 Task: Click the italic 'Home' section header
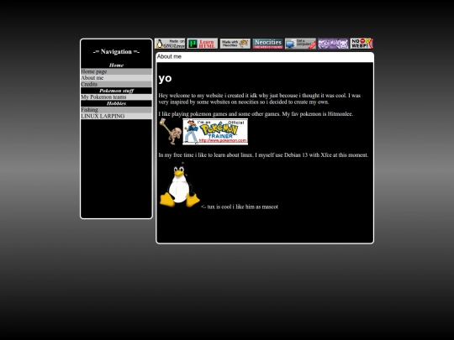pos(116,65)
